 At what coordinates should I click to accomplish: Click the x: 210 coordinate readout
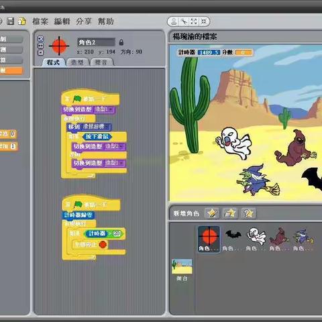pyautogui.click(x=85, y=52)
